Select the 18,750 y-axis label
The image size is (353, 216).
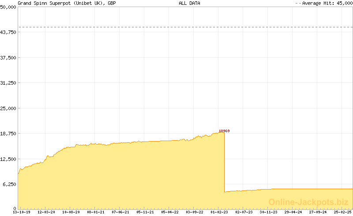(8, 133)
